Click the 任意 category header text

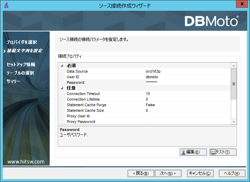(71, 88)
